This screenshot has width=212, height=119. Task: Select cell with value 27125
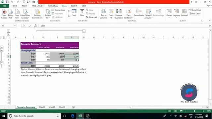coord(72,66)
